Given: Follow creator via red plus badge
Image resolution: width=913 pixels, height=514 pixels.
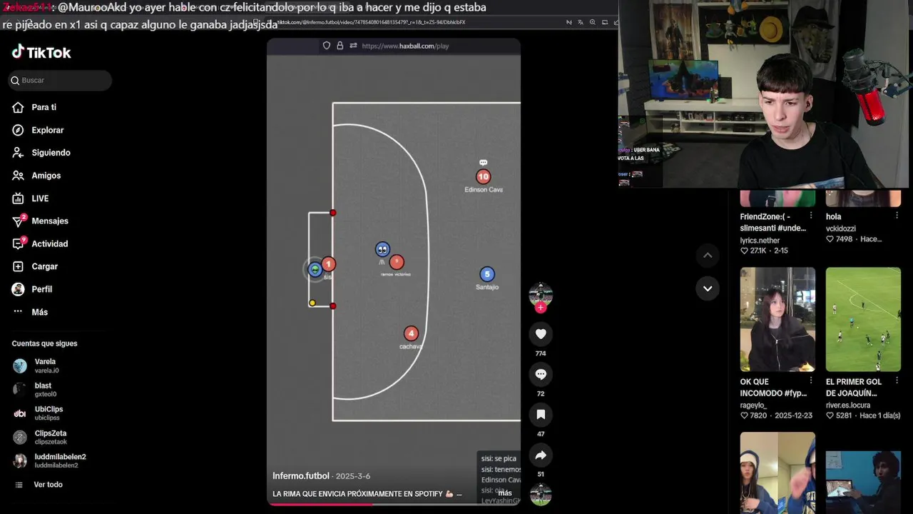Looking at the screenshot, I should (541, 308).
